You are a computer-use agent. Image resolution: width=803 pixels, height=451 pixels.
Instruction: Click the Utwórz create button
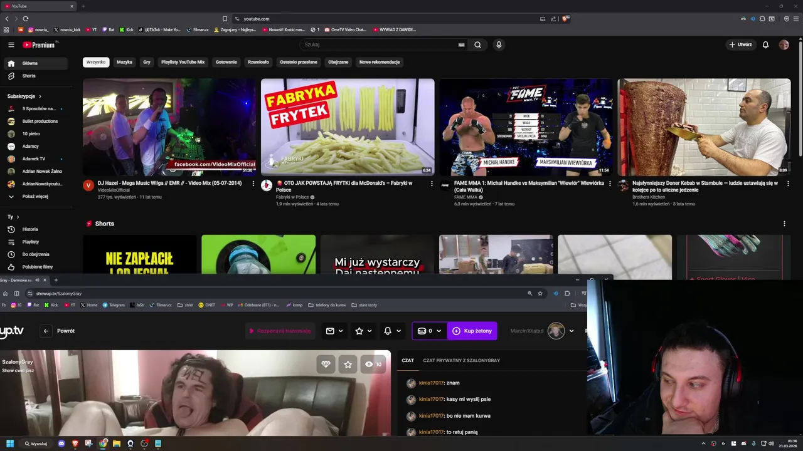[740, 44]
